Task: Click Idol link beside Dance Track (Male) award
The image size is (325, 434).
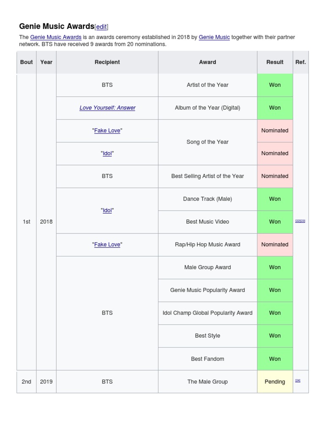Action: (x=107, y=210)
